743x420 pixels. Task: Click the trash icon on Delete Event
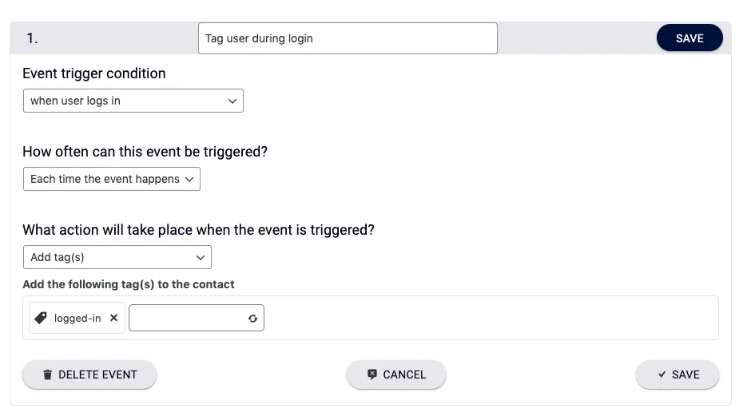click(47, 374)
